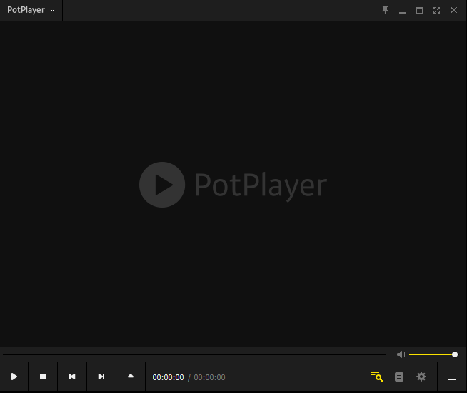The image size is (467, 393).
Task: Adjust the yellow volume slider
Action: tap(433, 354)
